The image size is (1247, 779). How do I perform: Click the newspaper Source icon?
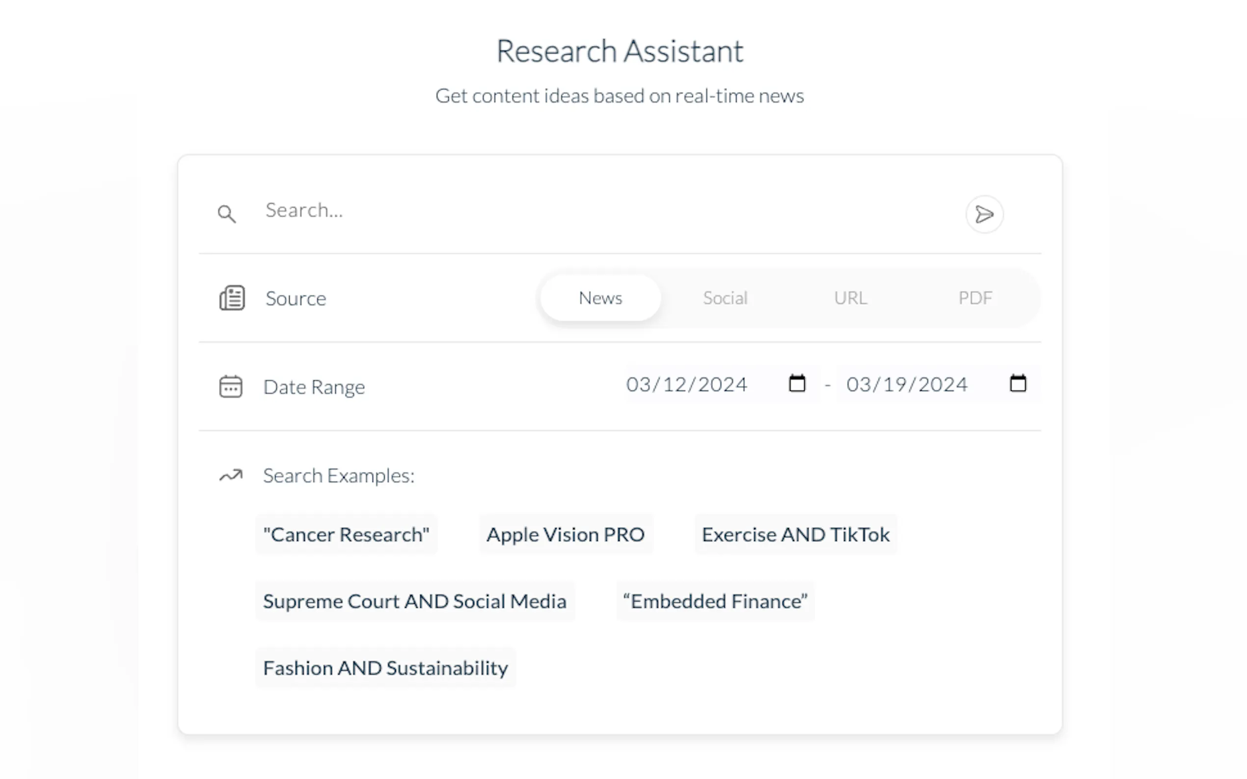[x=232, y=298]
